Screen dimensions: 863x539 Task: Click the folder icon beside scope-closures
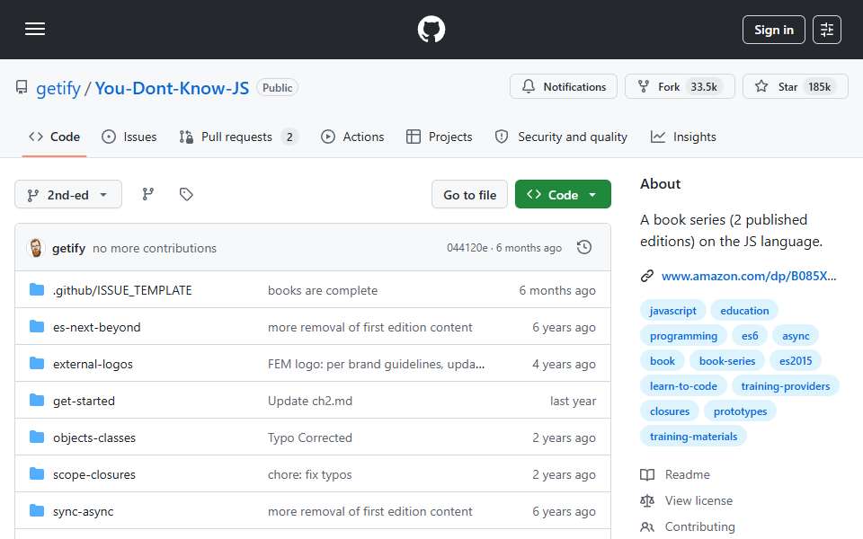click(37, 474)
